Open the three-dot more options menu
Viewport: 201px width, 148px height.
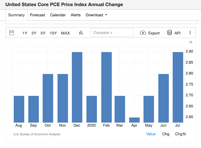tap(190, 33)
